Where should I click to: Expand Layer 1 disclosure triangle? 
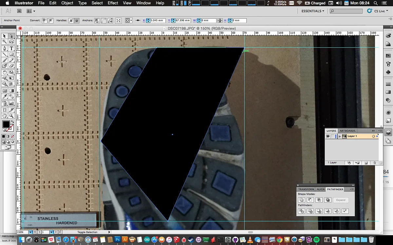(340, 136)
